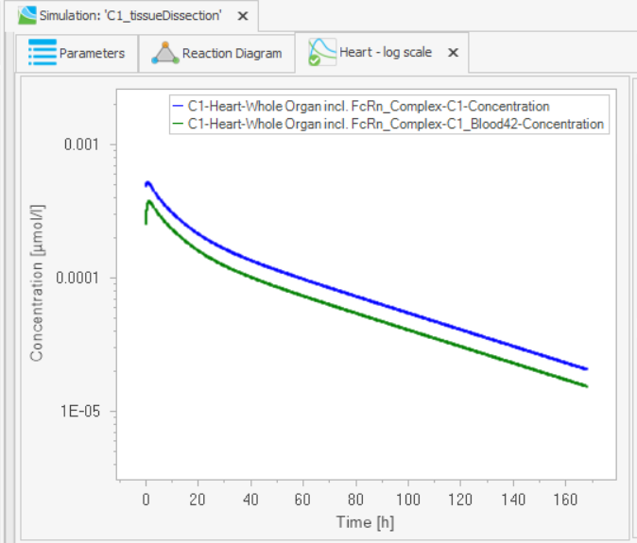This screenshot has height=543, width=637.
Task: Click the 0.001 y-axis label
Action: 81,144
